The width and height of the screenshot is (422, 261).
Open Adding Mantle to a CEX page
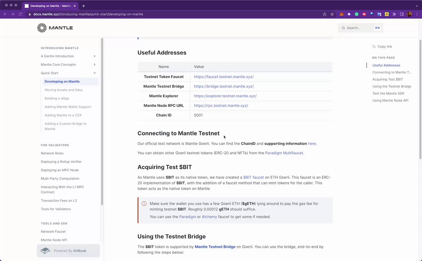click(x=63, y=115)
